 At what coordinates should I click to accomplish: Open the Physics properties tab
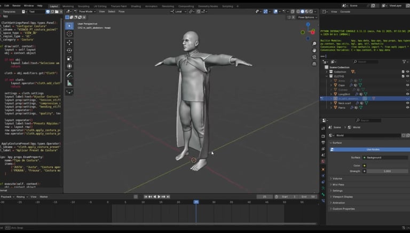pos(323,176)
